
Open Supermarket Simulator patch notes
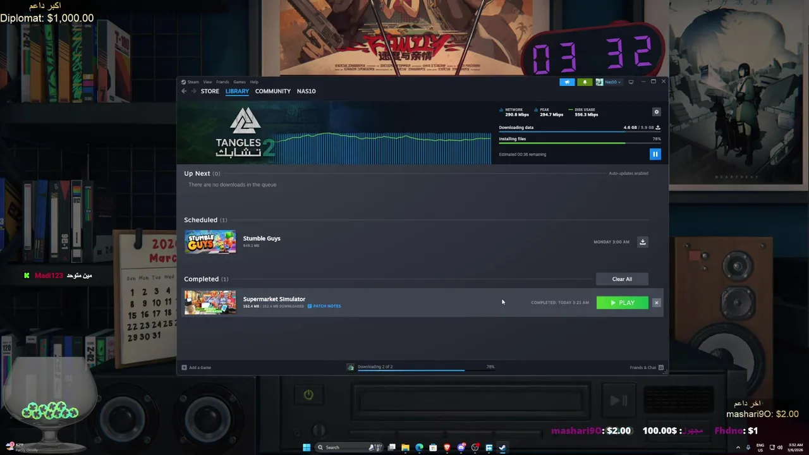tap(324, 306)
